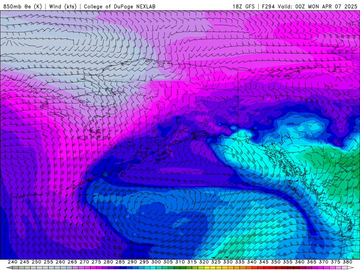Click the 255 value on the color scale
The image size is (360, 270).
tap(48, 262)
